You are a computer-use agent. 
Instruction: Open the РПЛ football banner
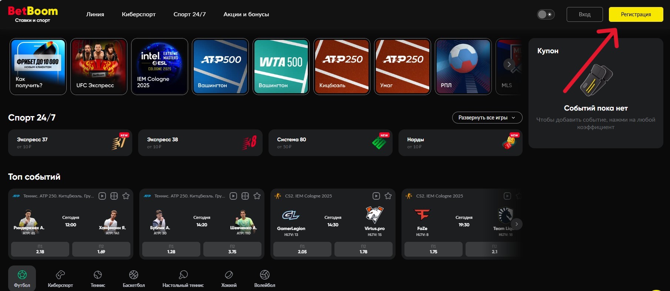coord(463,67)
